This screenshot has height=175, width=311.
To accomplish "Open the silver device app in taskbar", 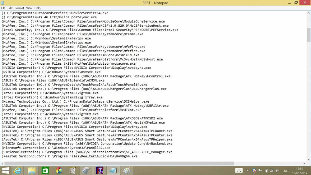I will coord(86,170).
